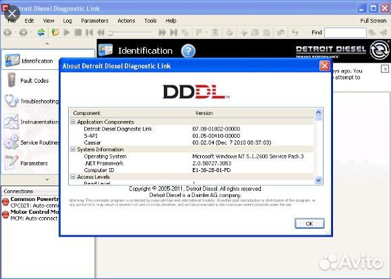Click the Back navigation arrow in toolbar
Image resolution: width=391 pixels, height=279 pixels.
pyautogui.click(x=7, y=32)
